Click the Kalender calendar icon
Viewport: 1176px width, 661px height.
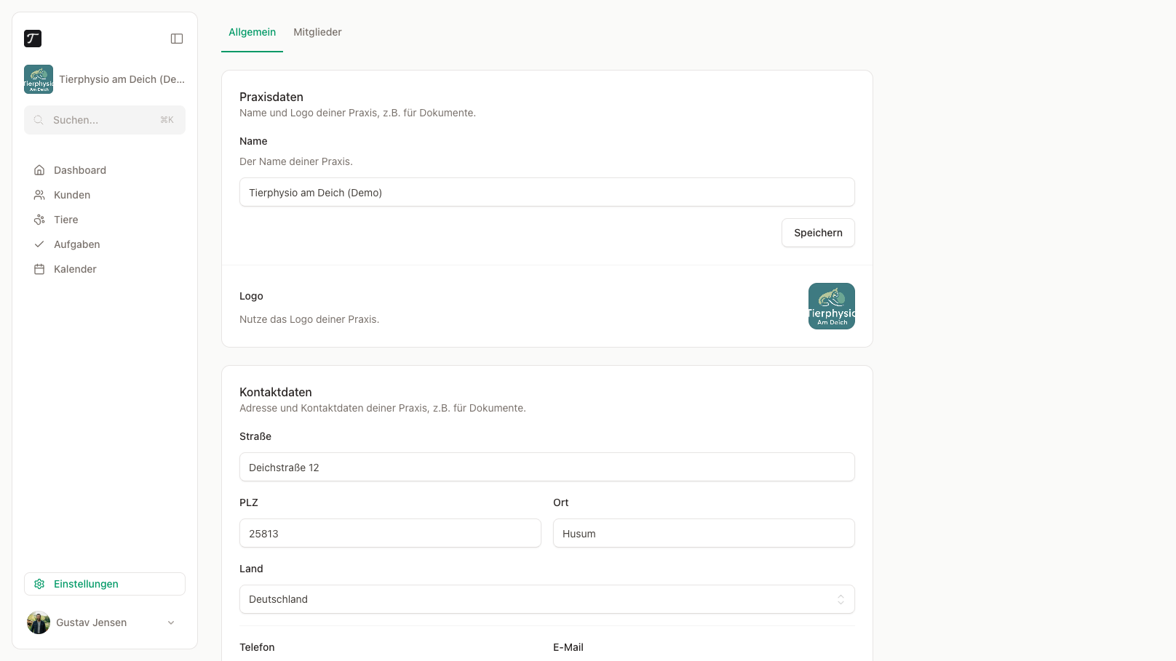[39, 269]
